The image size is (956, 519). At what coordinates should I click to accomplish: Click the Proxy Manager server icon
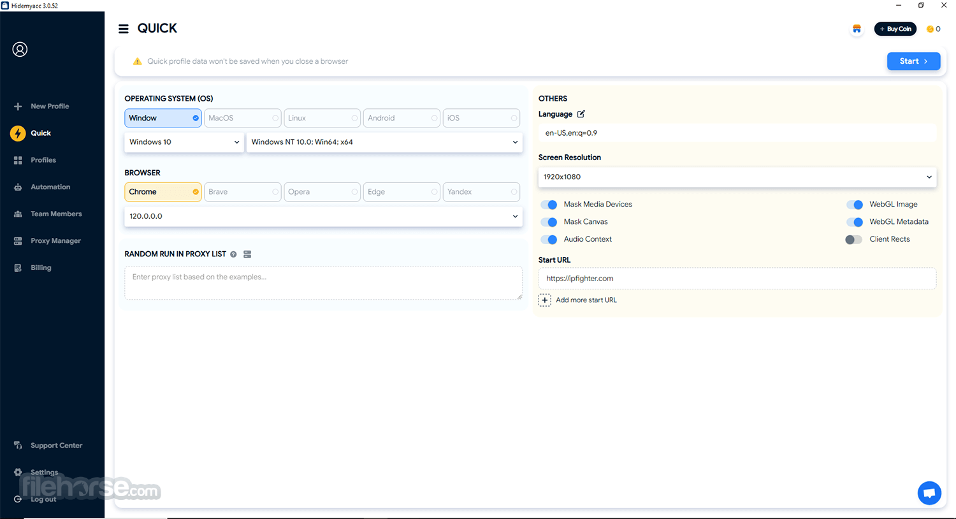click(x=18, y=241)
